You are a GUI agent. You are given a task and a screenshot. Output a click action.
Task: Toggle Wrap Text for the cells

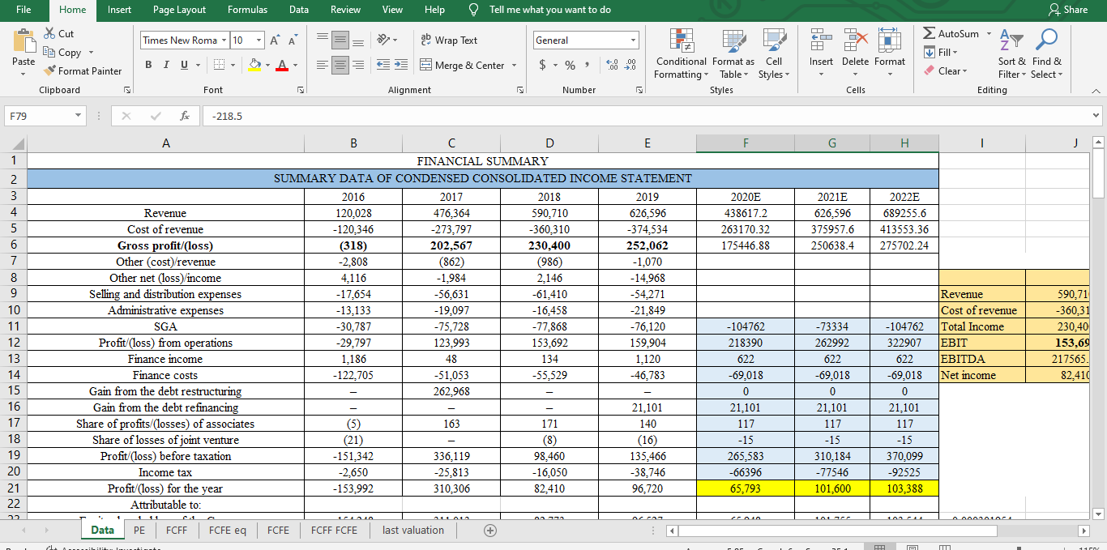point(450,41)
